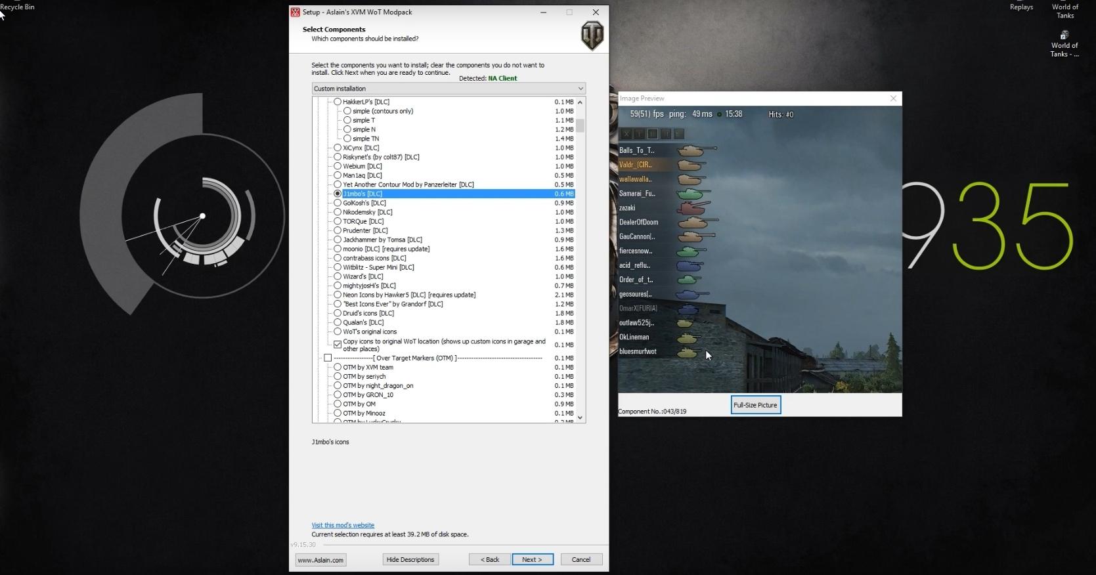The image size is (1096, 575).
Task: Select simple (contours only) option
Action: pos(347,111)
